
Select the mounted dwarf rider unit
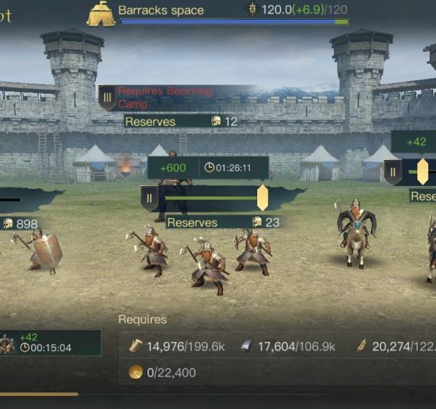[x=356, y=233]
